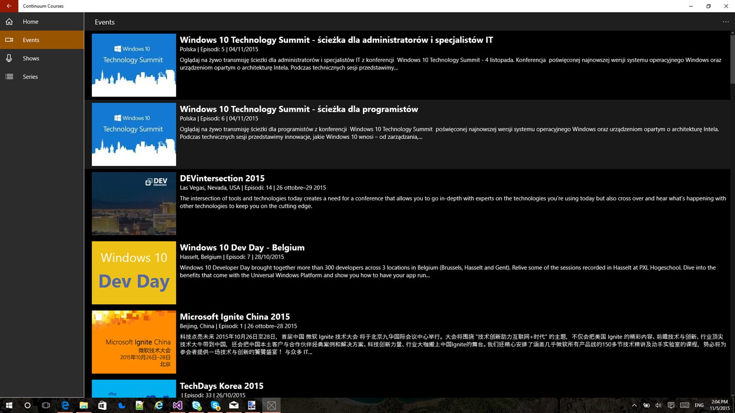Click 'Polska | Episodi: 5 | 04/11/2015' text
Image resolution: width=735 pixels, height=413 pixels.
point(219,49)
